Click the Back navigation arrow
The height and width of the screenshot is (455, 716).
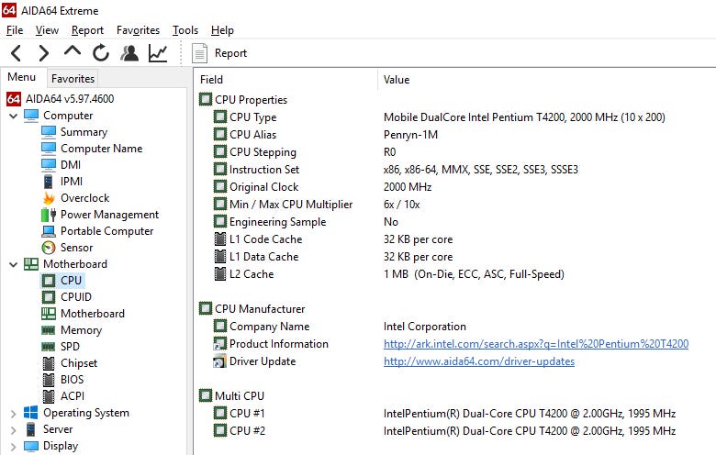(17, 53)
